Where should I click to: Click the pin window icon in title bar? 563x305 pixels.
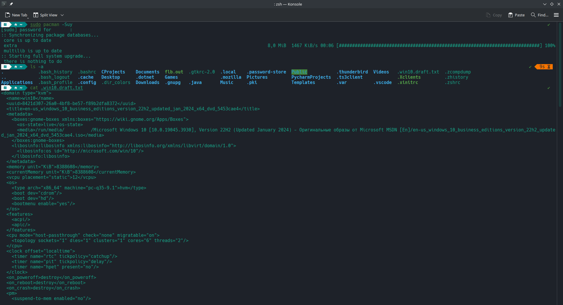(x=11, y=4)
